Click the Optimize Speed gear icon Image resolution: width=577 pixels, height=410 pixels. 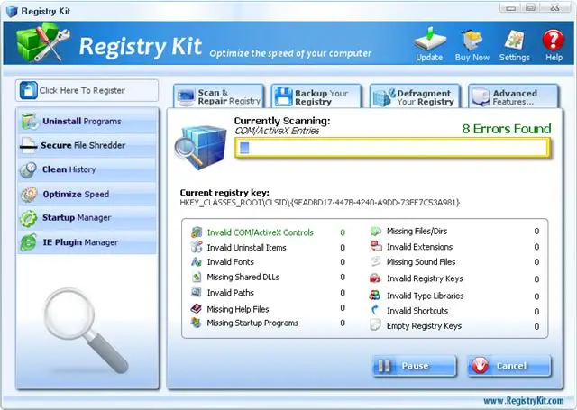pos(29,195)
